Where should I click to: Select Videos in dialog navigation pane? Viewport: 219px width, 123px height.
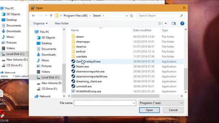(x=46, y=72)
